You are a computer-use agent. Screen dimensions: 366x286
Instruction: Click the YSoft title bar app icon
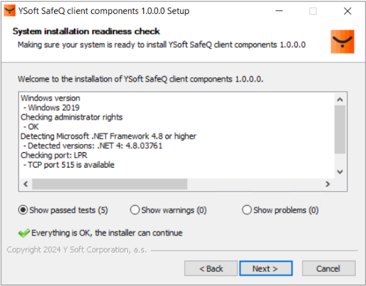pos(10,11)
